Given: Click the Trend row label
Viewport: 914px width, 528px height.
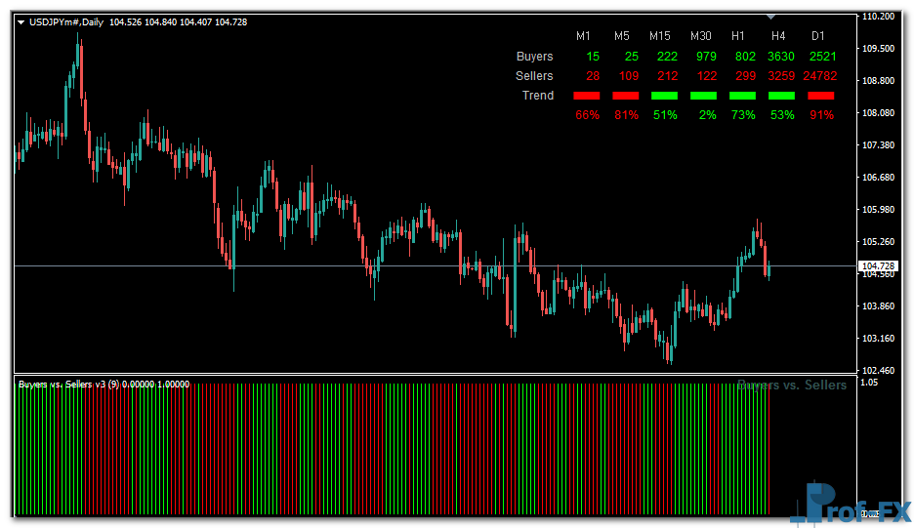Looking at the screenshot, I should [x=538, y=96].
